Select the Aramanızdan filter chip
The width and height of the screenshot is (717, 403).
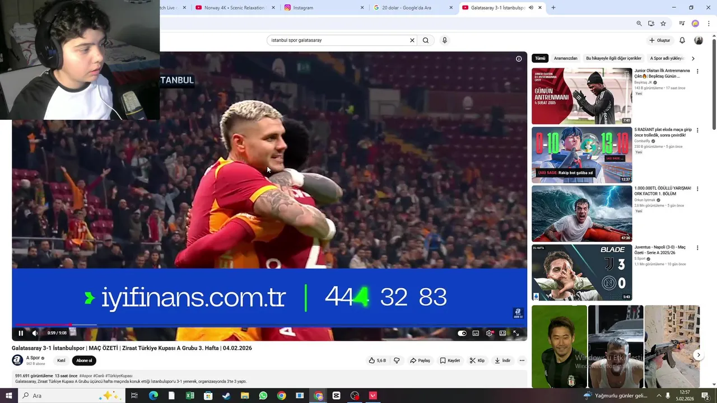(x=566, y=58)
